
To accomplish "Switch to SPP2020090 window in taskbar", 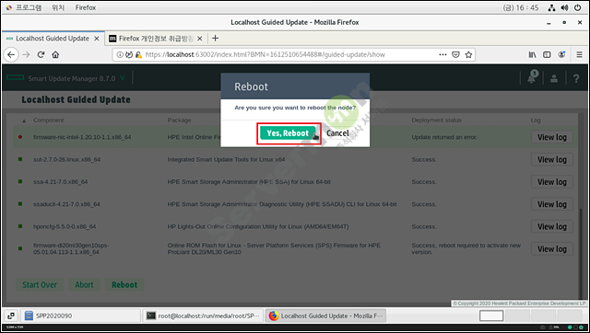I will coord(80,316).
